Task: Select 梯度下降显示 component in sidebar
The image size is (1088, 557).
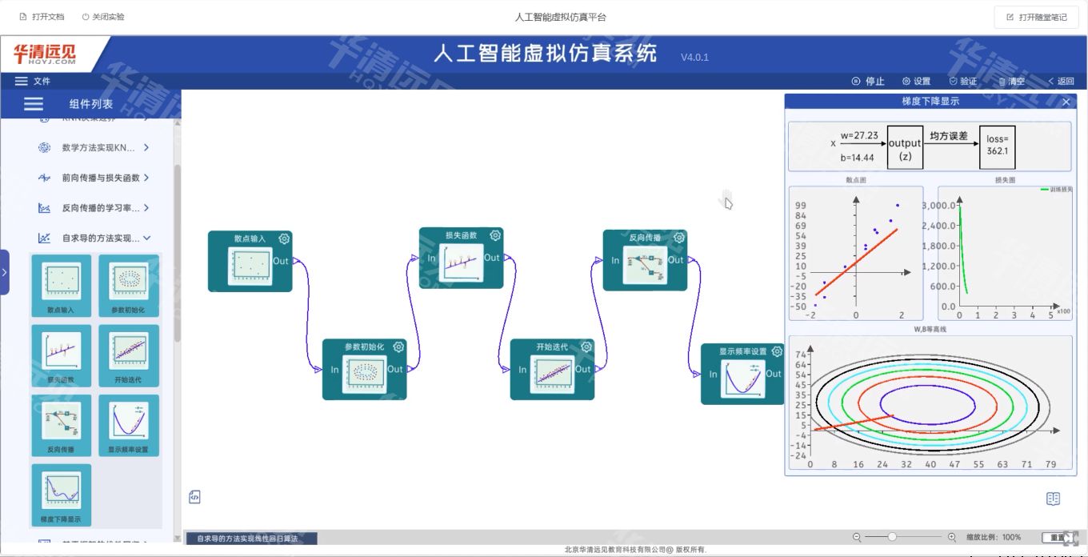Action: [62, 495]
